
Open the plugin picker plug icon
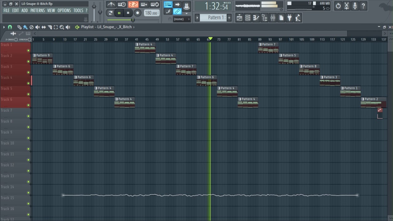click(289, 18)
